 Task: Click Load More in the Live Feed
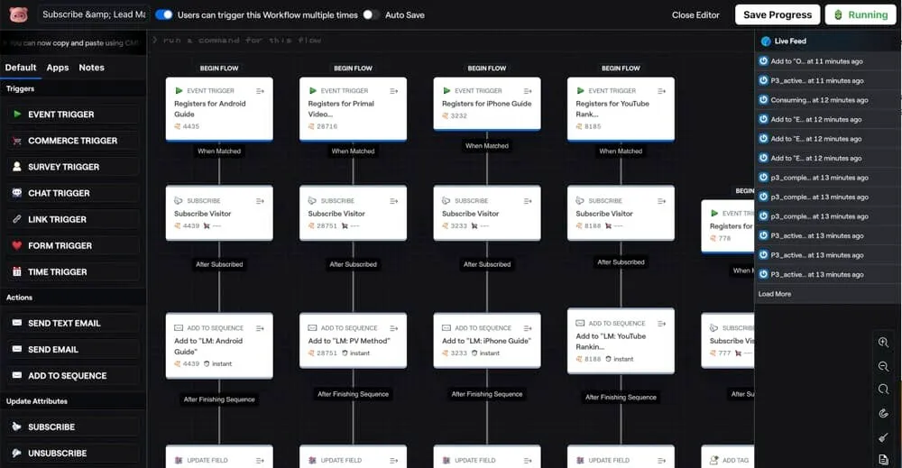[774, 294]
